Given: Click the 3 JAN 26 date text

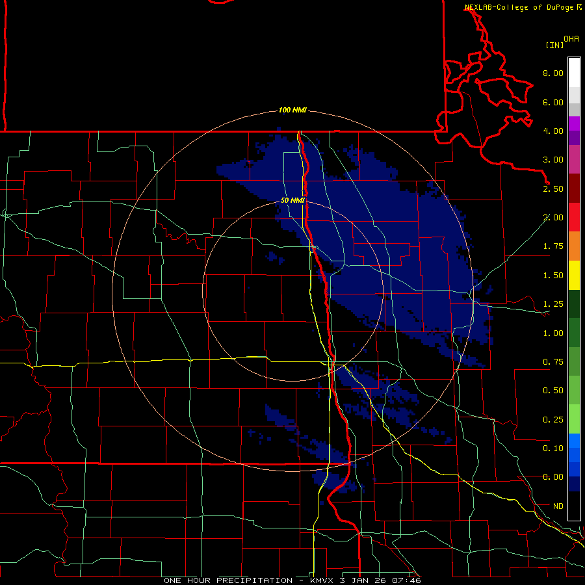Looking at the screenshot, I should click(x=364, y=580).
